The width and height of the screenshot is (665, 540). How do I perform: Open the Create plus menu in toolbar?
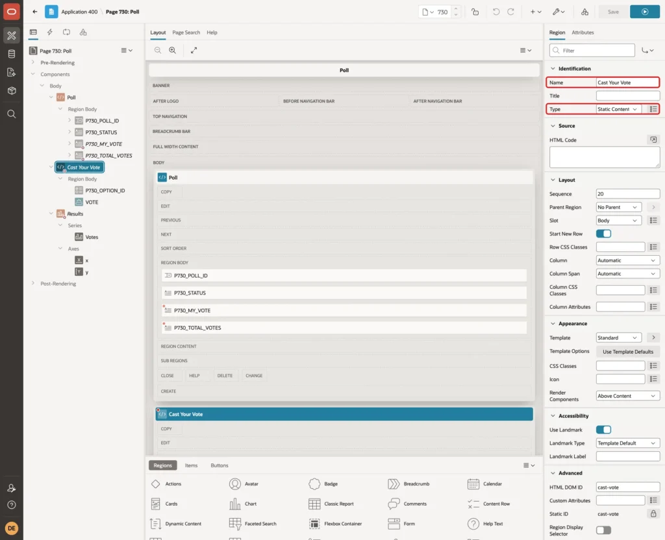point(535,12)
